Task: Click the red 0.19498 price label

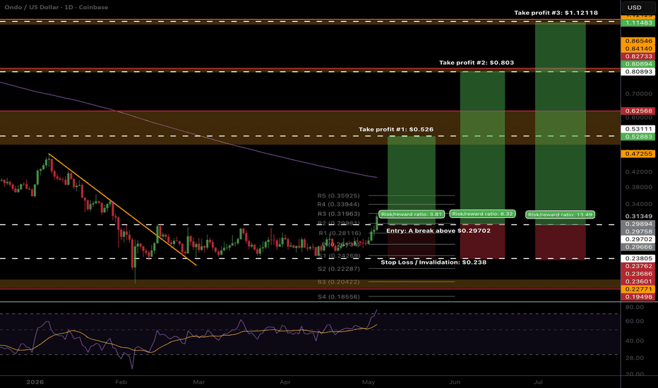Action: pyautogui.click(x=638, y=297)
